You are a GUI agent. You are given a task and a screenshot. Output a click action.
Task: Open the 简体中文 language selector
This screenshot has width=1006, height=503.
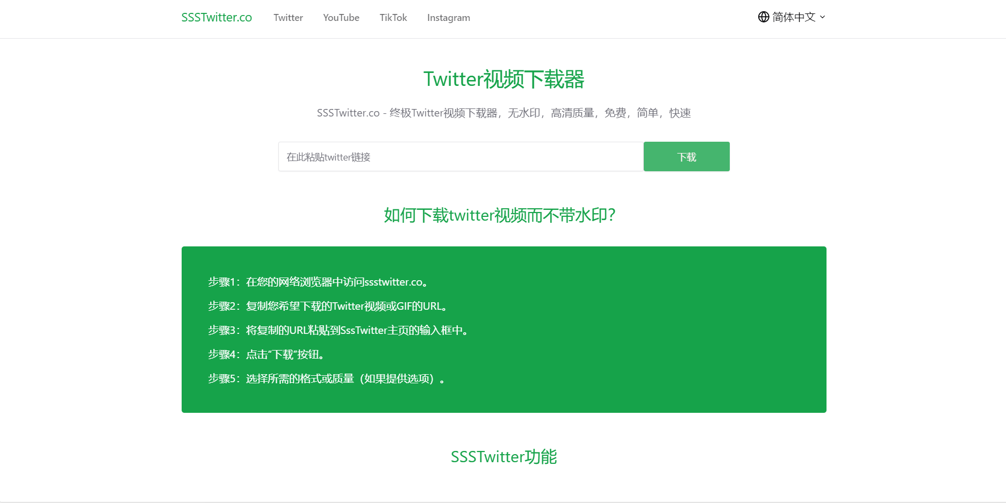(792, 17)
